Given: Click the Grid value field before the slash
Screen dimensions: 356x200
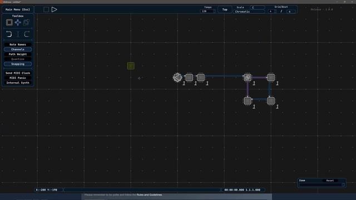Looking at the screenshot, I should pyautogui.click(x=271, y=11).
